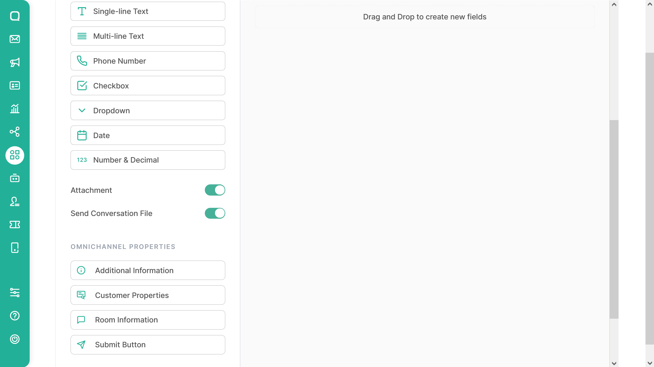Select the Dropdown field type
The width and height of the screenshot is (654, 367).
[x=148, y=111]
